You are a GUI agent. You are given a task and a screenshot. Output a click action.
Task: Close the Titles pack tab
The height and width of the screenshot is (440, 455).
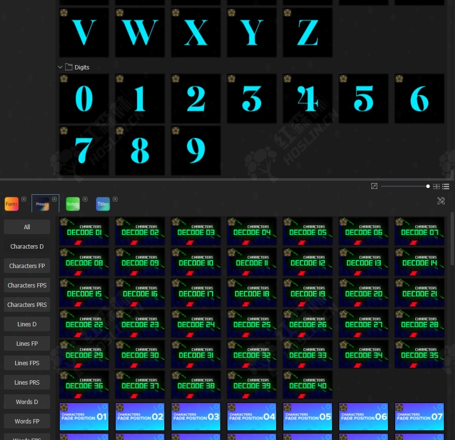pos(115,199)
